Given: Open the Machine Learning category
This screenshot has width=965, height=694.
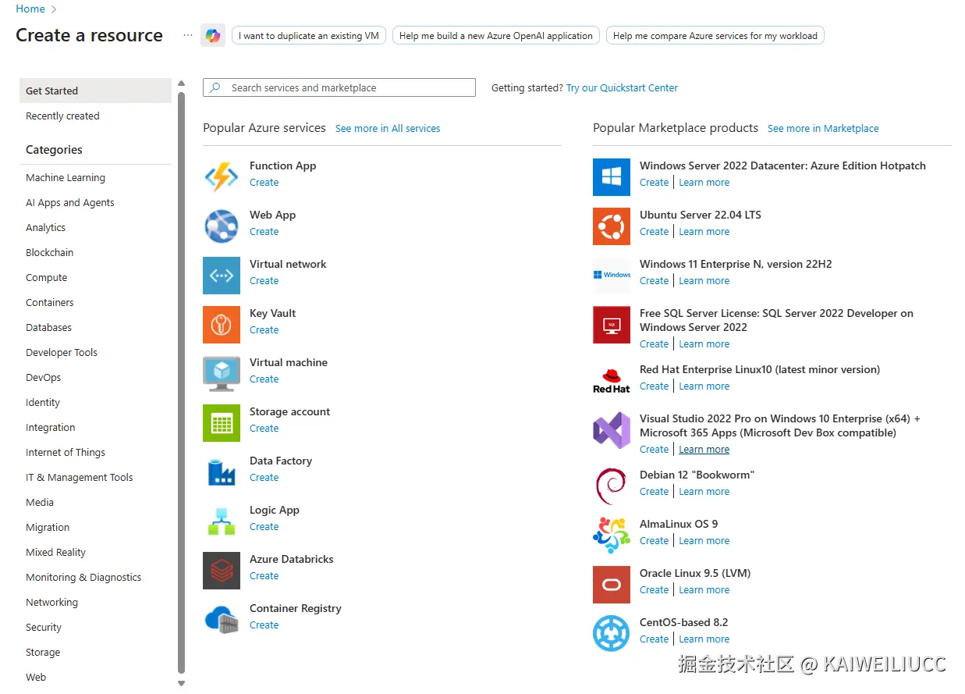Looking at the screenshot, I should click(x=66, y=178).
